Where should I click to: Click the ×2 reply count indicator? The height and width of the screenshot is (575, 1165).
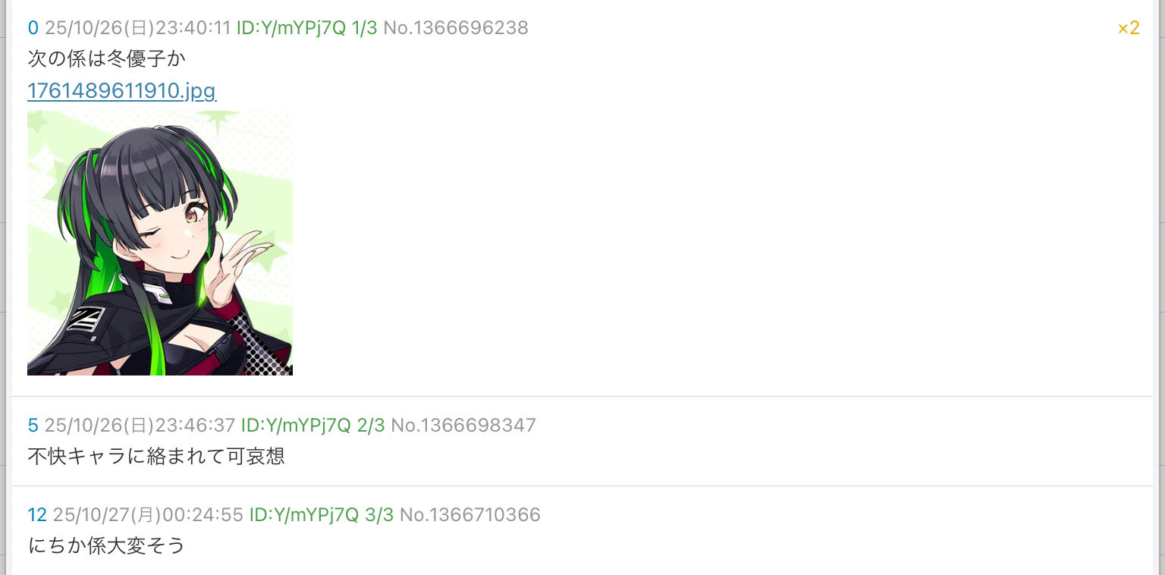tap(1129, 29)
